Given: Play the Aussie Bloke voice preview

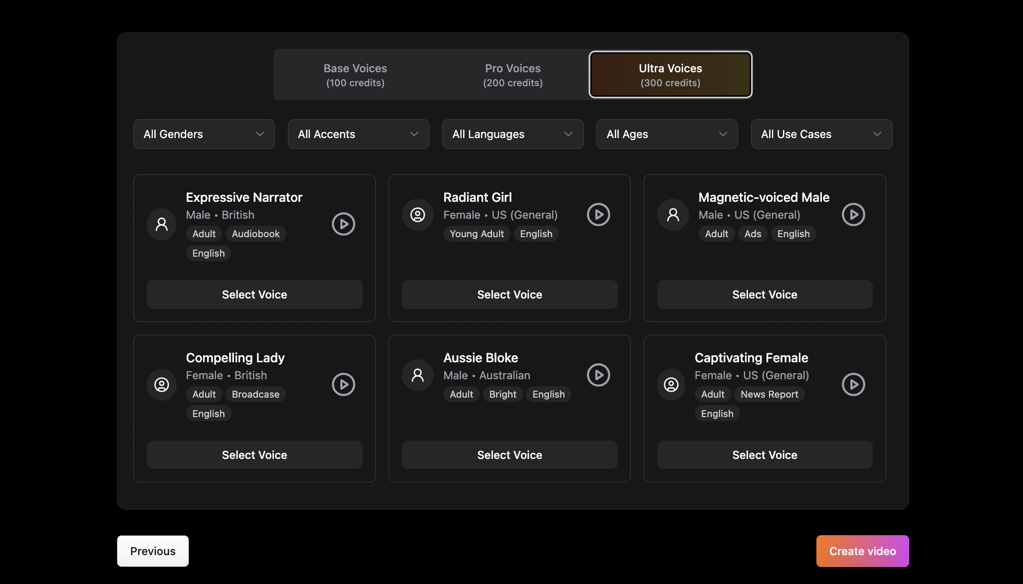Looking at the screenshot, I should (x=599, y=375).
